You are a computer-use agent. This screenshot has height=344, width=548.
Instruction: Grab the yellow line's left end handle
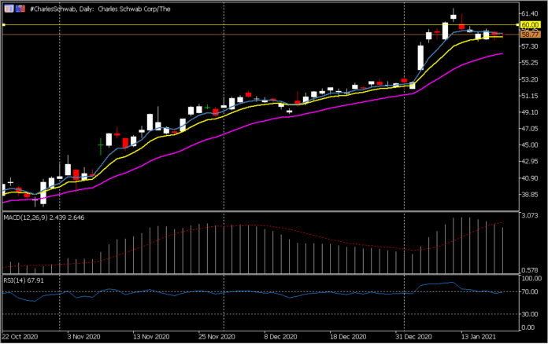[3, 25]
